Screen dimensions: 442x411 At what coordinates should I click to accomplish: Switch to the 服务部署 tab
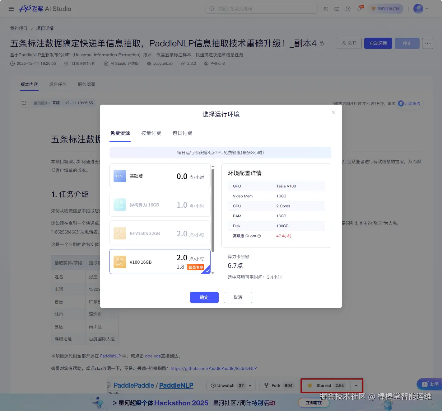tap(86, 84)
